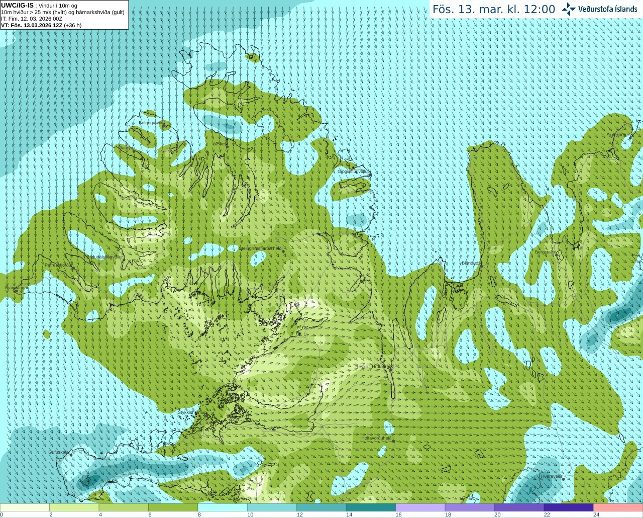The height and width of the screenshot is (518, 643).
Task: Click the 'IT: Fim. 12. 03. 2026 00Z' line
Action: click(x=32, y=19)
